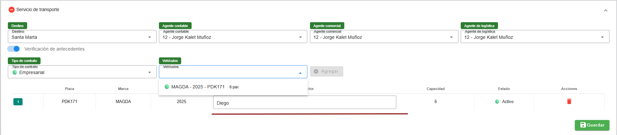
Task: Toggle Verificación de antecedentes switch
Action: [14, 49]
